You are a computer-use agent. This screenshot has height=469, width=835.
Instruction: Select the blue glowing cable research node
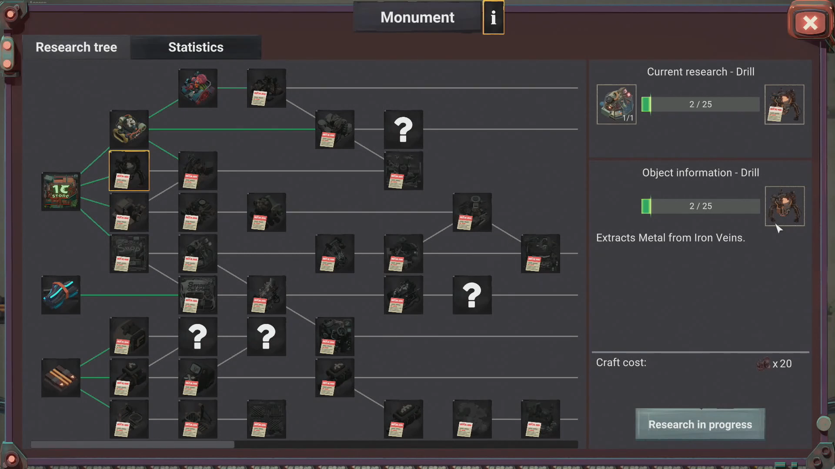(61, 295)
